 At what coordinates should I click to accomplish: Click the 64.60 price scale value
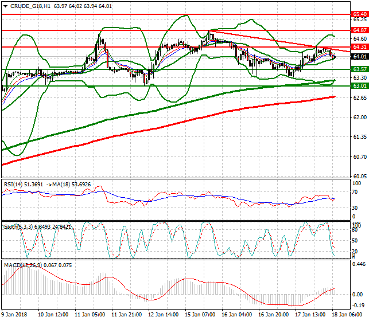point(360,39)
